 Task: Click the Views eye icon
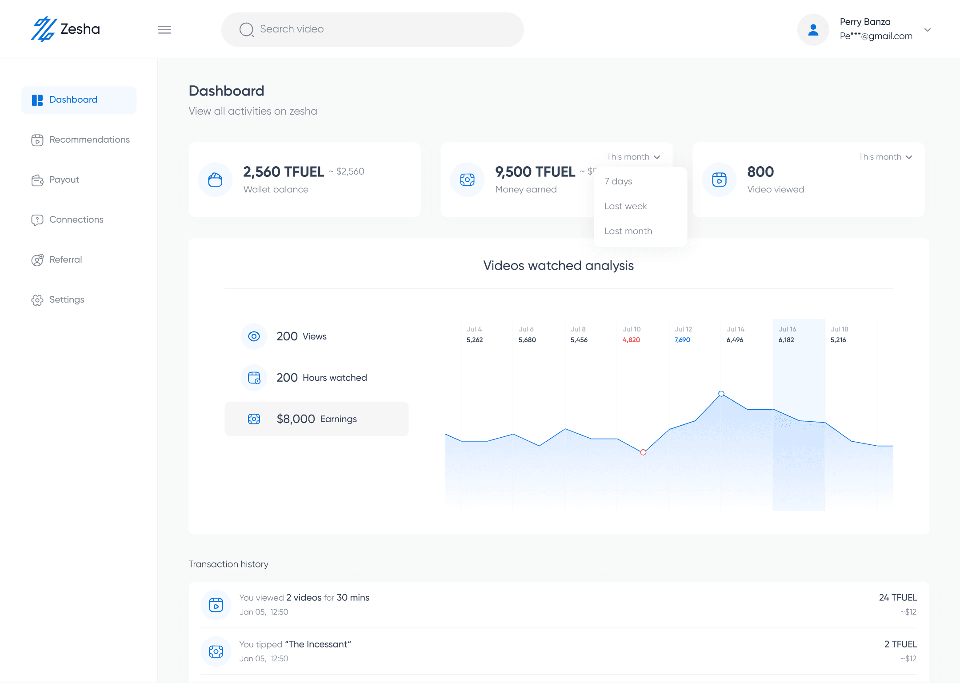click(x=254, y=336)
